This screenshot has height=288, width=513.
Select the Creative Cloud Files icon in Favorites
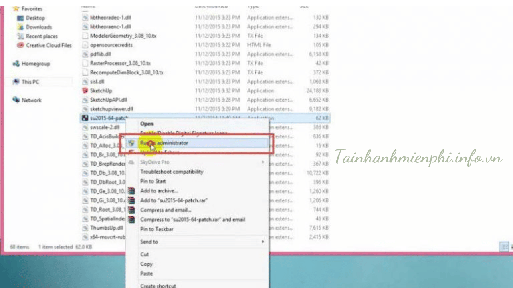click(20, 46)
